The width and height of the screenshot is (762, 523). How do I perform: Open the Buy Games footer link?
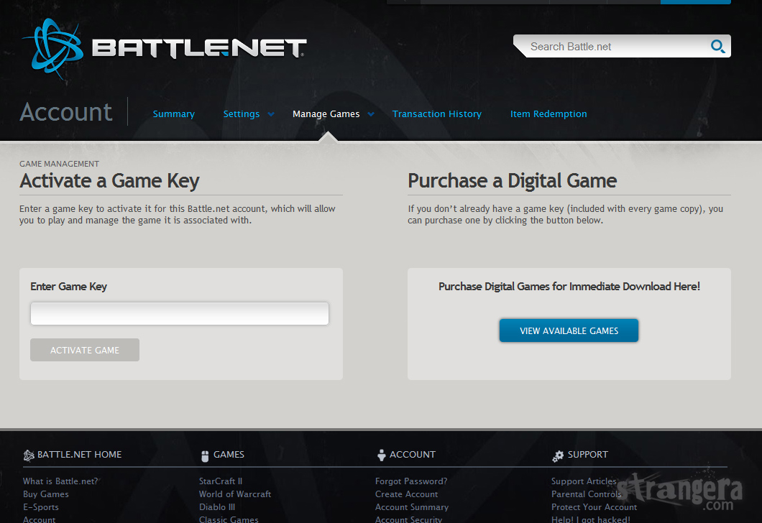pyautogui.click(x=46, y=494)
